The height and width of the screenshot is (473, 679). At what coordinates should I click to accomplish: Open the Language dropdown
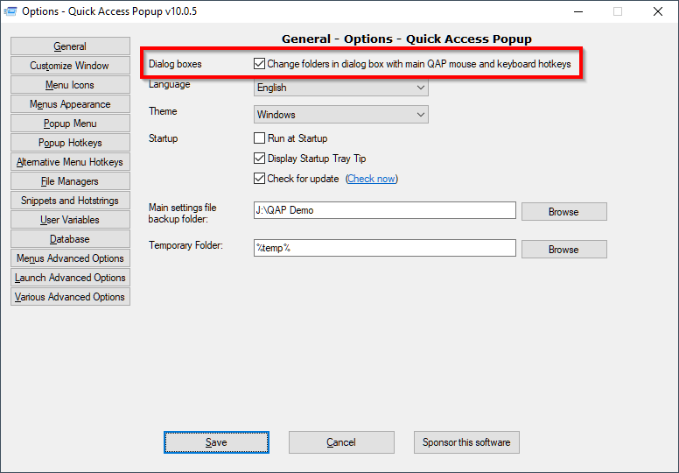click(340, 88)
